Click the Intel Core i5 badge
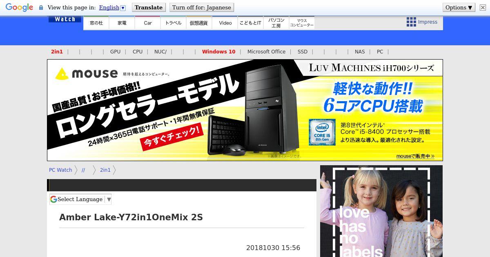 coord(322,132)
